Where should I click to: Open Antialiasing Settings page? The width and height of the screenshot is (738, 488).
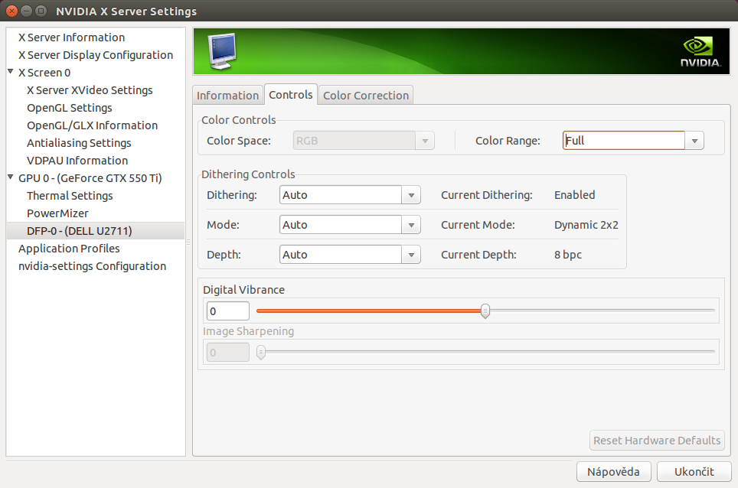pyautogui.click(x=79, y=143)
